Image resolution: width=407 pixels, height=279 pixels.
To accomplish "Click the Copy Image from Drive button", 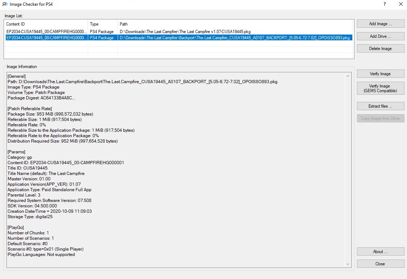I will pyautogui.click(x=380, y=118).
